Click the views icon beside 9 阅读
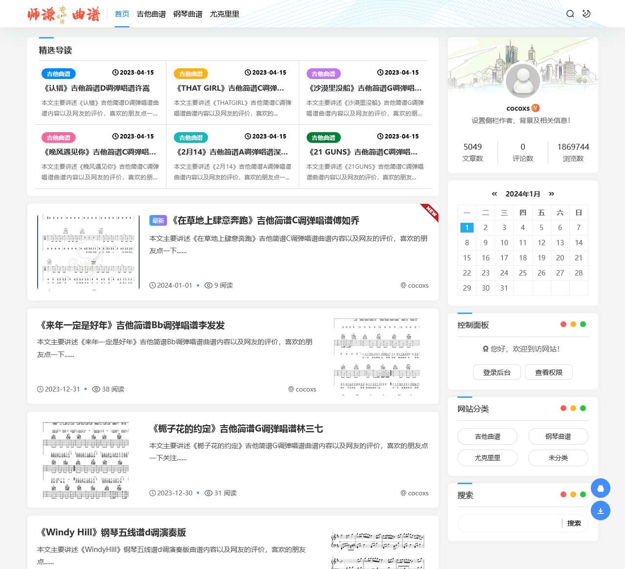Screen dimensions: 625x569 tap(209, 285)
